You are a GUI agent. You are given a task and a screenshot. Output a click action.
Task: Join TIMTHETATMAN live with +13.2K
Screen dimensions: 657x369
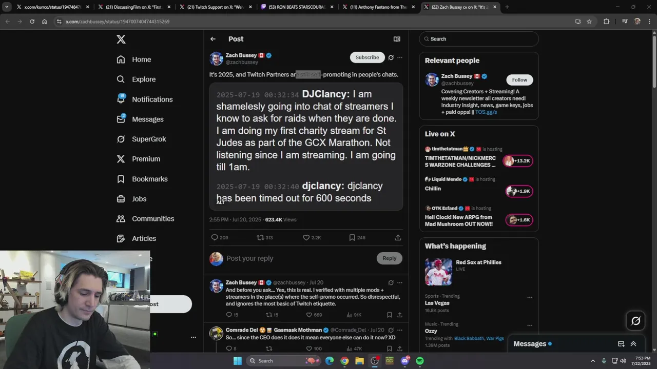(x=519, y=161)
